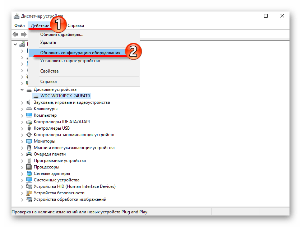Click the mouse icon for Мыши
Image resolution: width=301 pixels, height=227 pixels.
(29, 148)
